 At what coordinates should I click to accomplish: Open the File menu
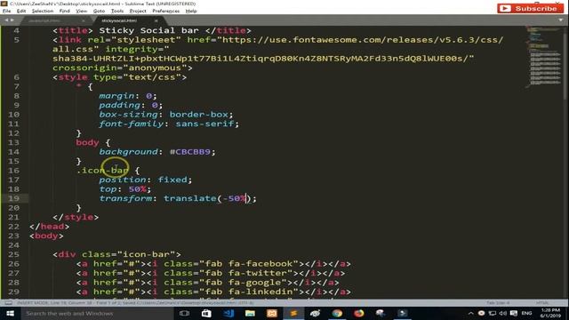(6, 11)
